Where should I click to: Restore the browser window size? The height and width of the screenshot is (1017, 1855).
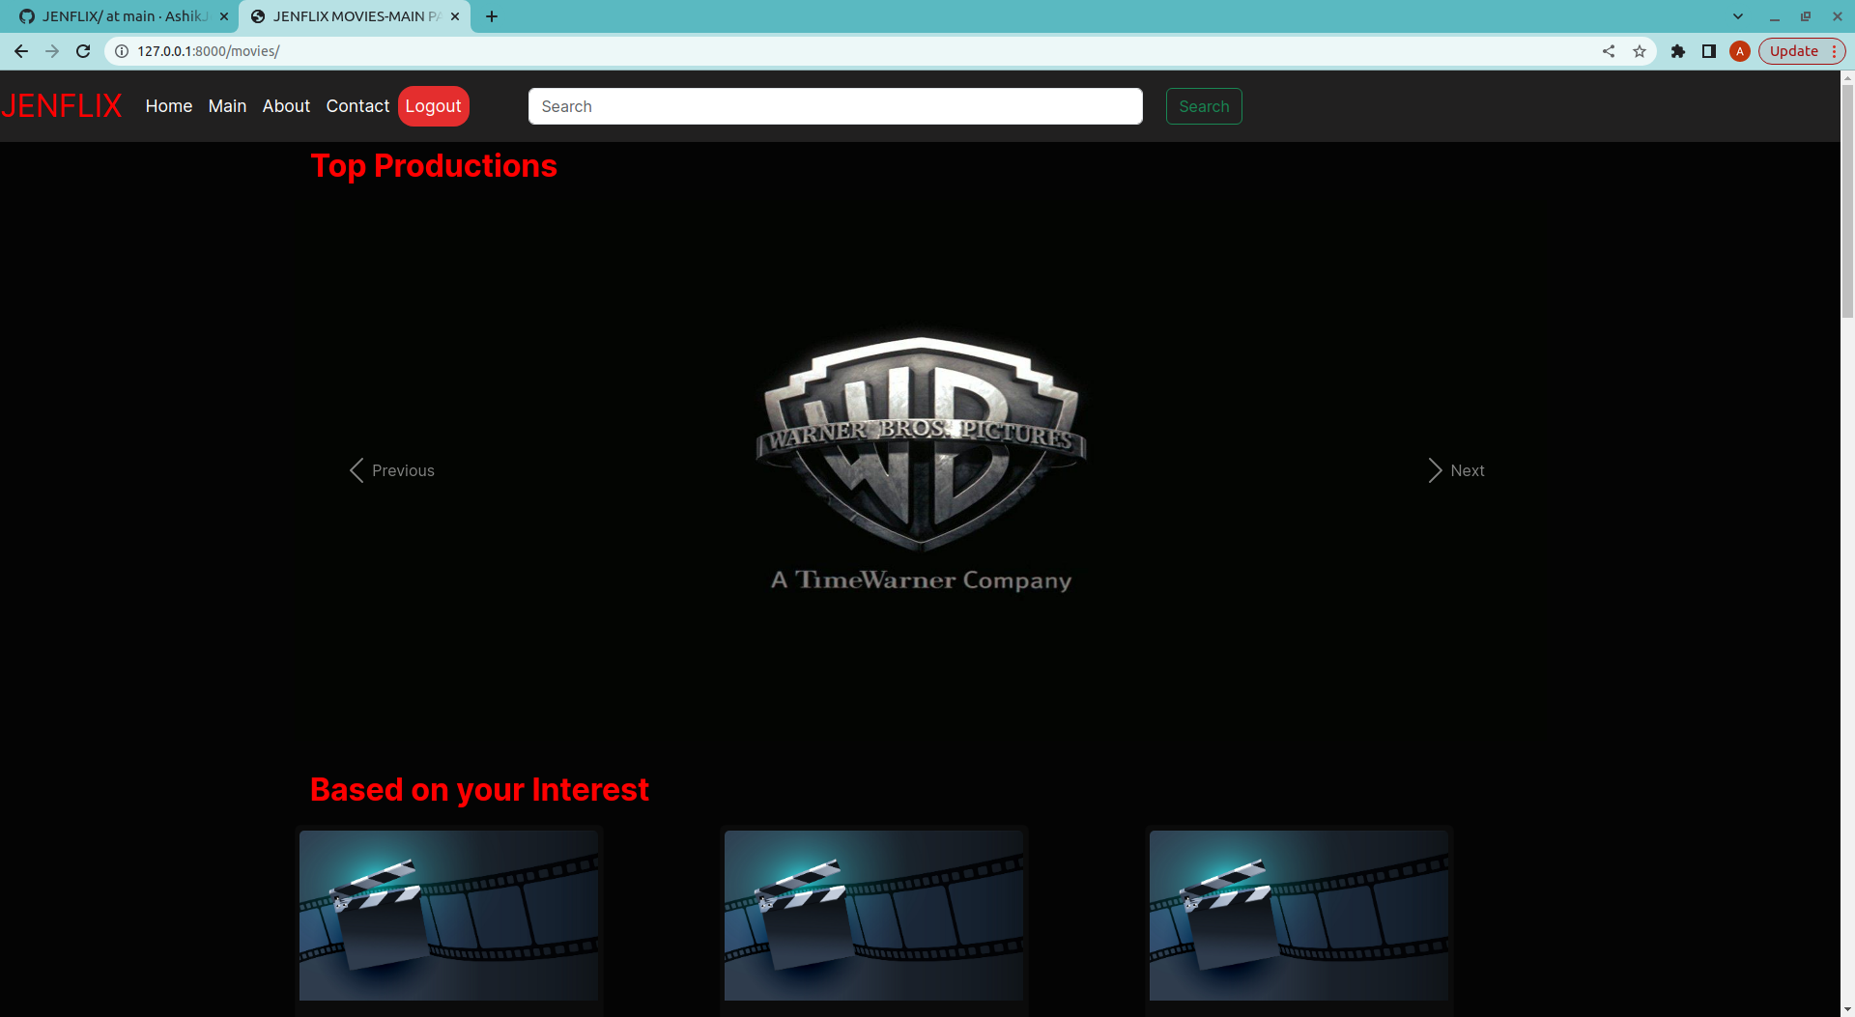(1806, 16)
